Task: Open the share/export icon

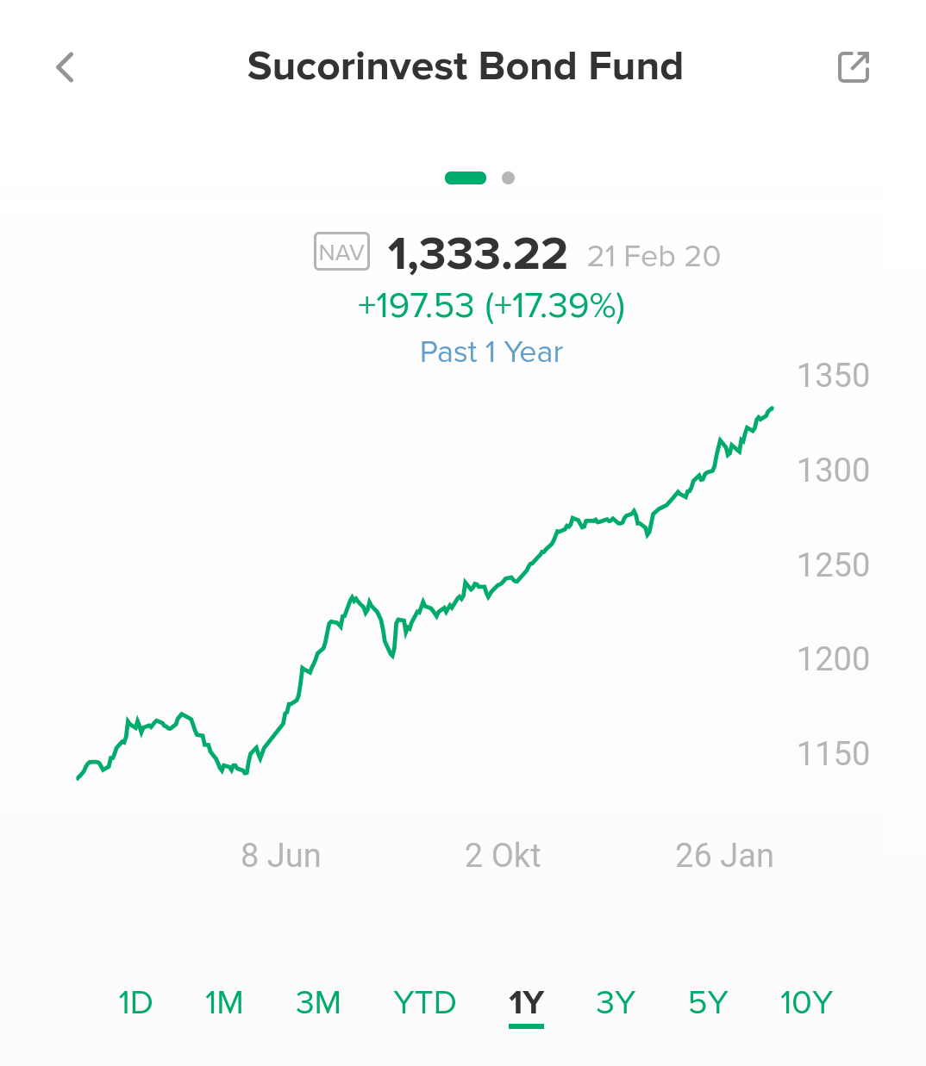Action: pyautogui.click(x=854, y=67)
